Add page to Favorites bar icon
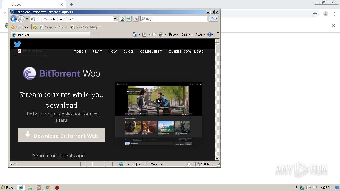 [35, 27]
